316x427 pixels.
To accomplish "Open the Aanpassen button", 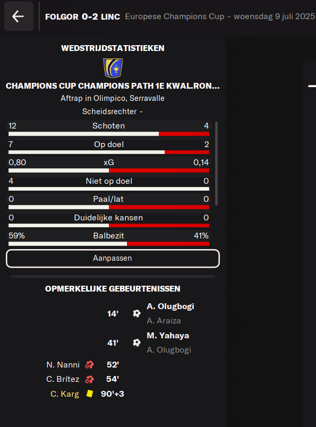I will click(113, 258).
